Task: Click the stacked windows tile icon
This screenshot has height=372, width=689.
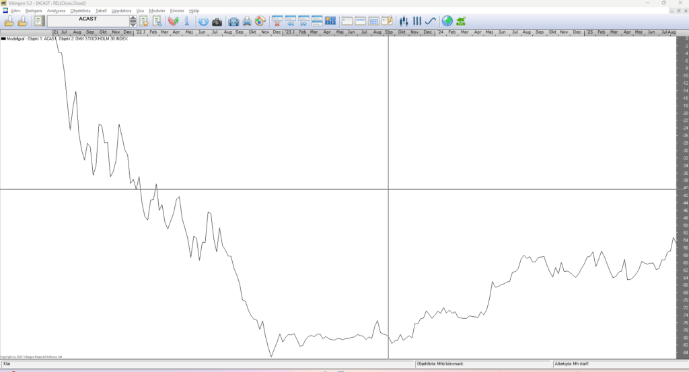Action: 317,21
